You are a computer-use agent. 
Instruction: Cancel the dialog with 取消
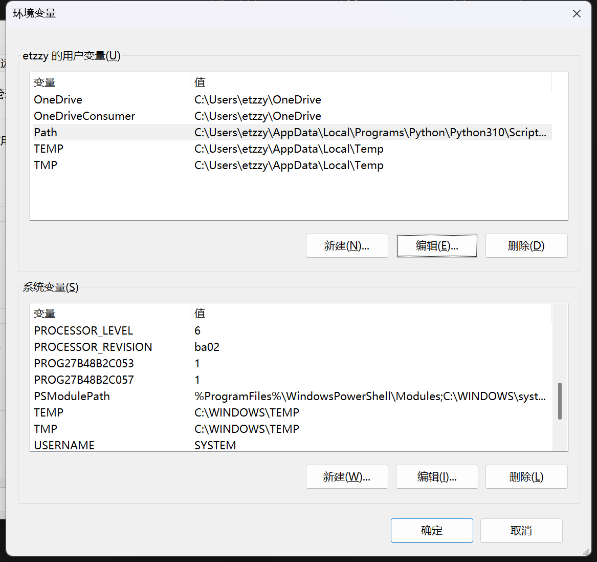click(521, 530)
